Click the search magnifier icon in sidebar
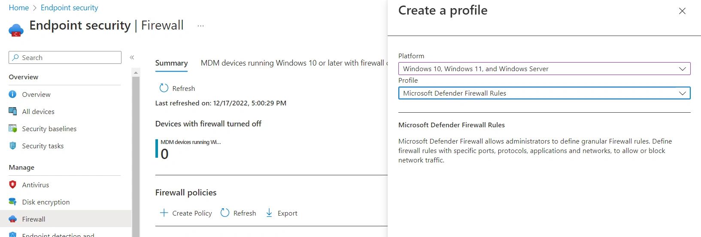This screenshot has height=237, width=701. (15, 57)
